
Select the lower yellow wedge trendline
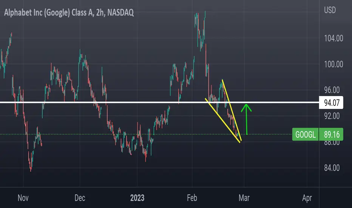[223, 120]
